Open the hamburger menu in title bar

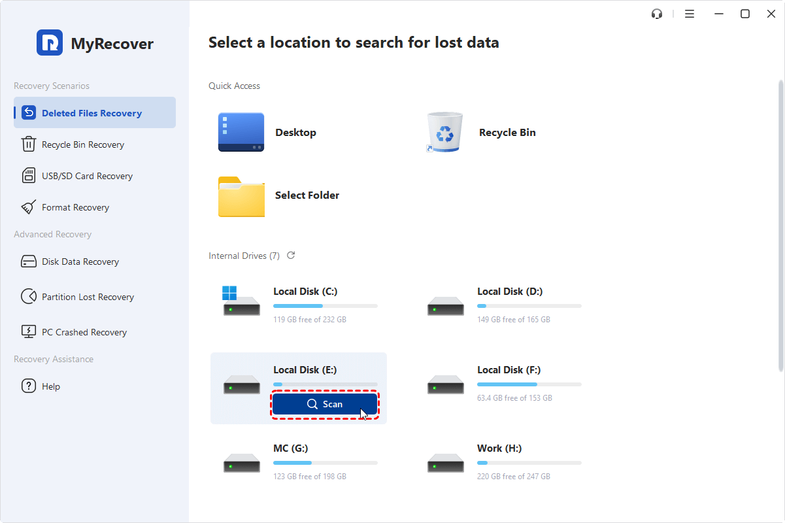pyautogui.click(x=689, y=14)
